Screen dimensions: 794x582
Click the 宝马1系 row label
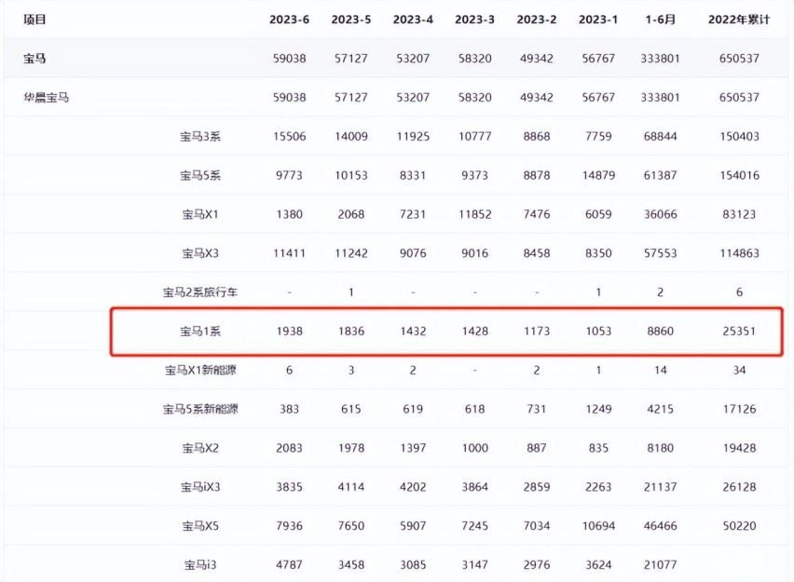click(x=200, y=331)
